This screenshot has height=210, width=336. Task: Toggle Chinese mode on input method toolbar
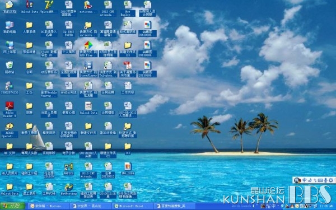point(305,180)
